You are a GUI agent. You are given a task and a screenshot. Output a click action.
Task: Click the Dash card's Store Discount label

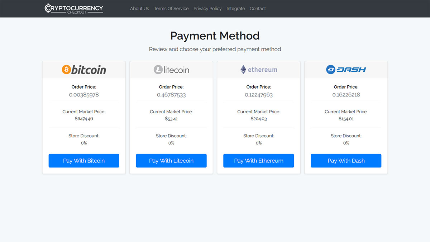346,136
